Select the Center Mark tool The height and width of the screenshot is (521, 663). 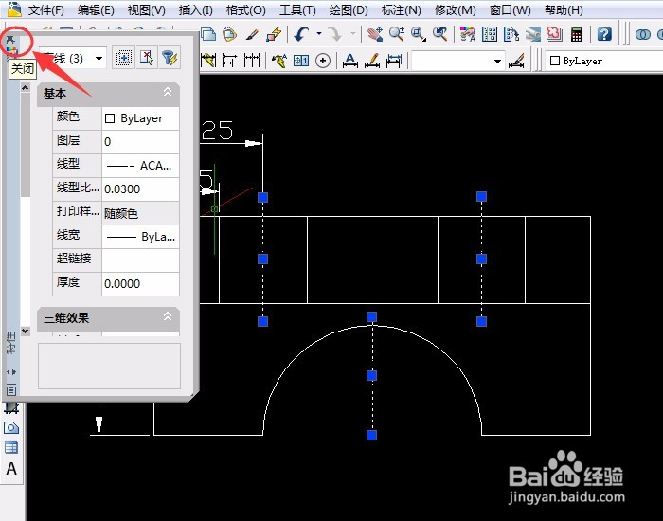click(323, 61)
